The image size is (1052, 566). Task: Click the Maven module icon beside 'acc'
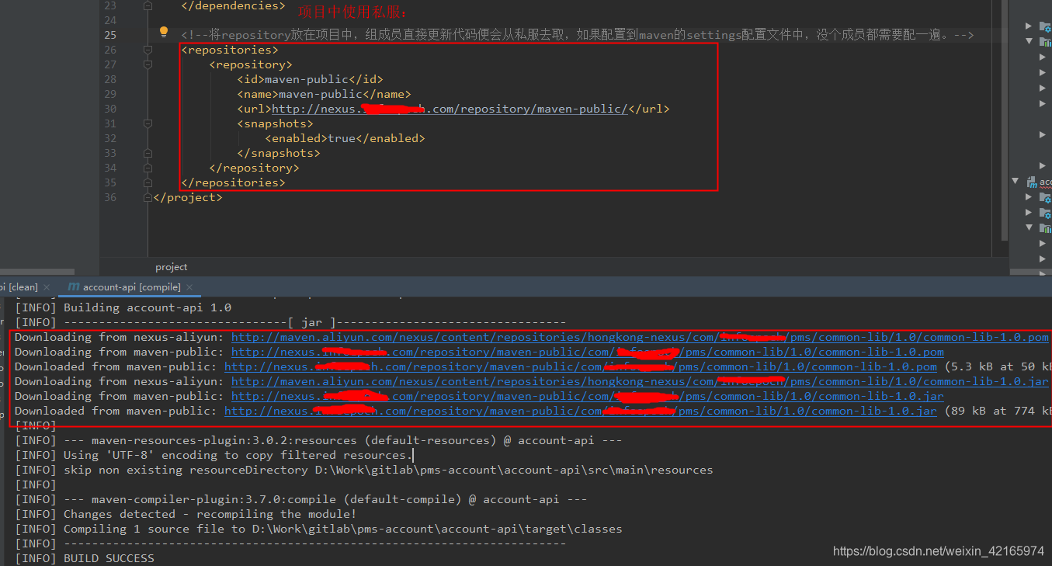pos(1031,182)
